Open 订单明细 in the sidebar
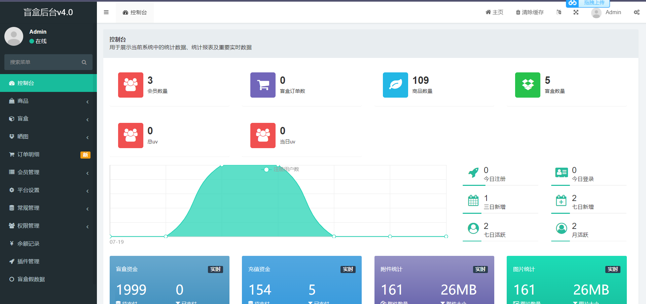The width and height of the screenshot is (646, 304). (48, 155)
